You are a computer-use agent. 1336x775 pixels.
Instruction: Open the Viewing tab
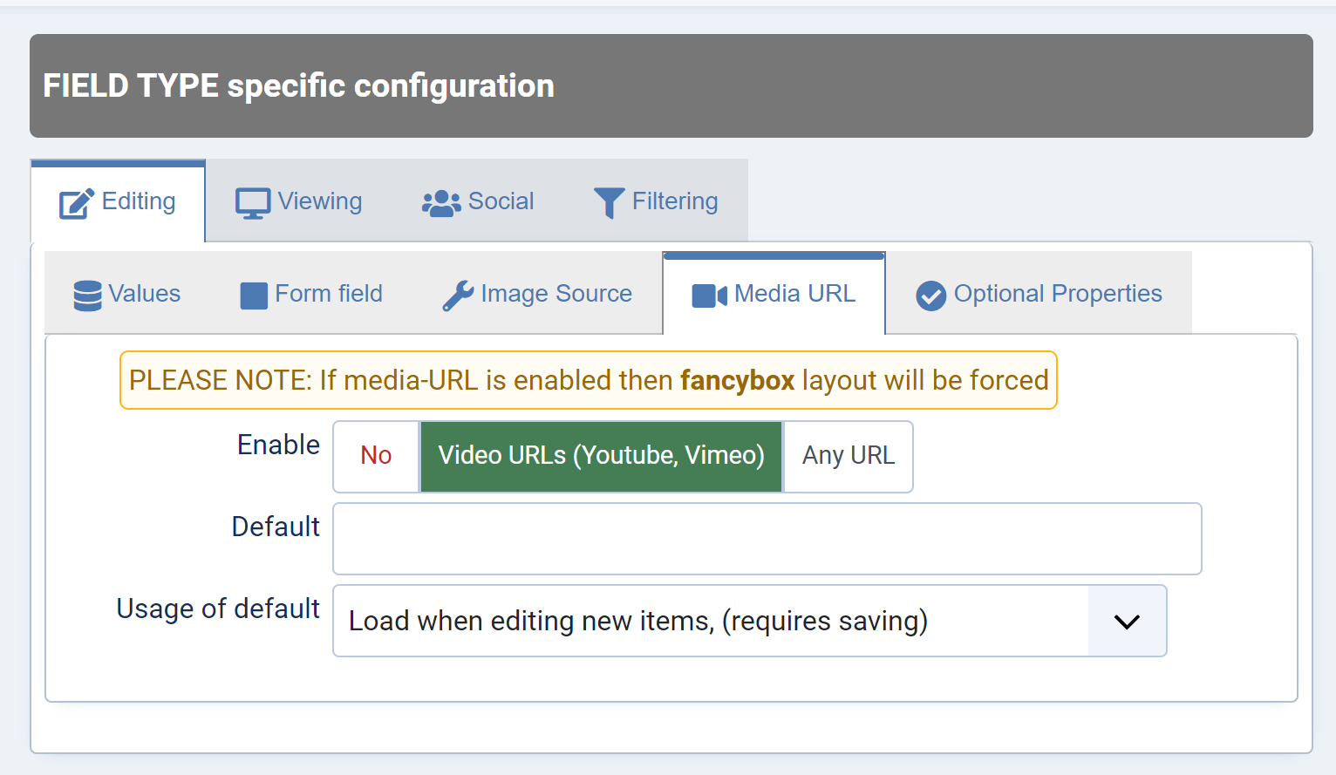(x=298, y=201)
